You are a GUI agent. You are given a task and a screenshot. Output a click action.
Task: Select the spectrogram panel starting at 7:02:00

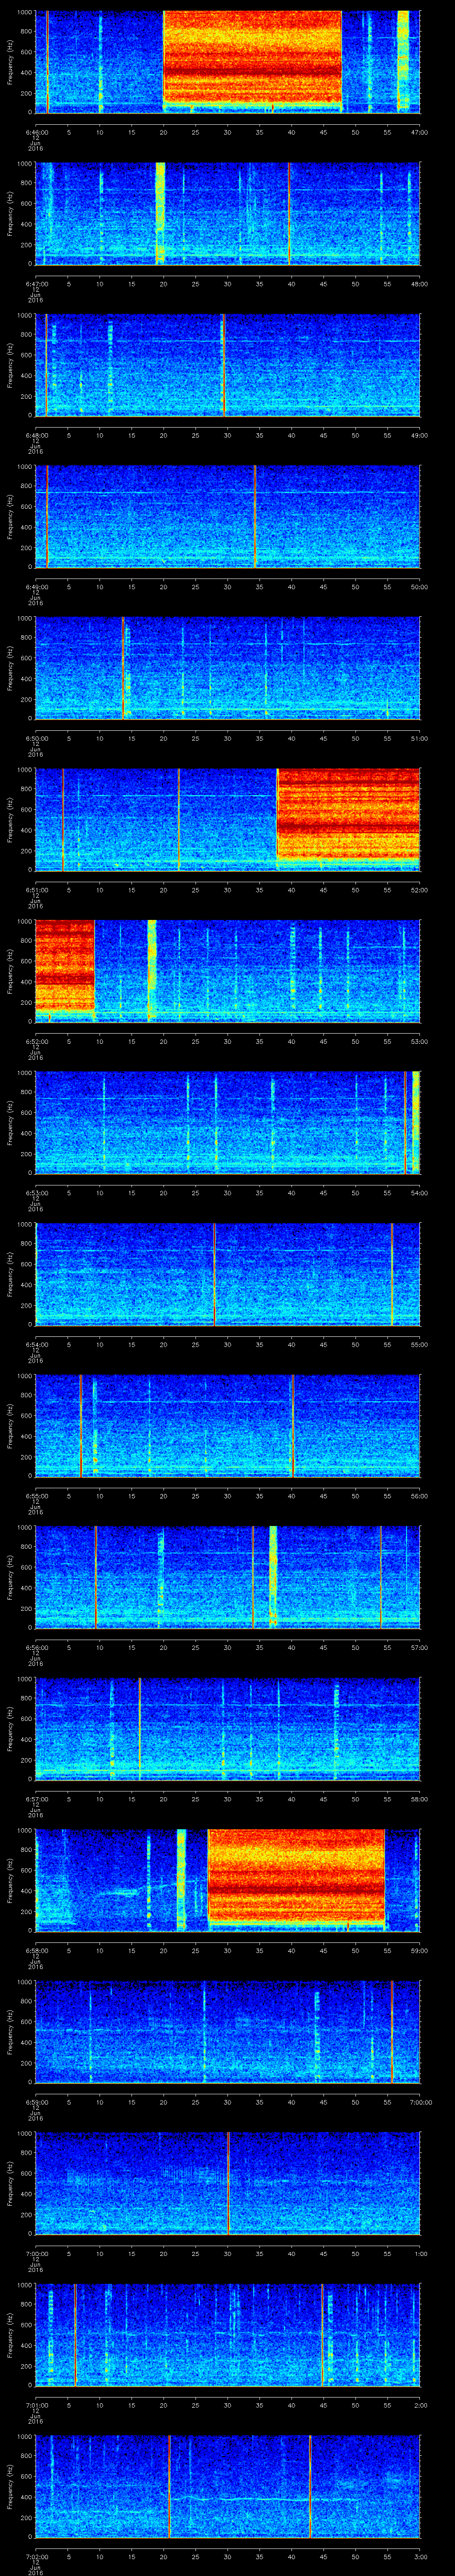pos(227,2485)
